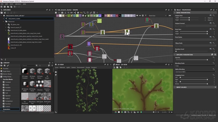Select the Oak_branch_cluster graph item

click(14, 19)
